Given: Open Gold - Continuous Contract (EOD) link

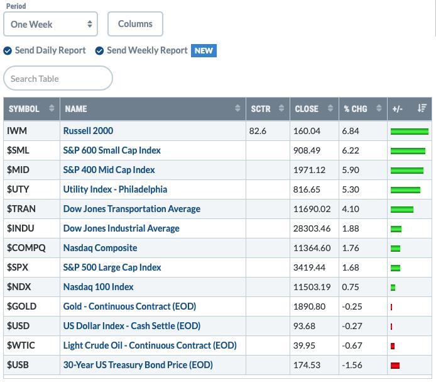Looking at the screenshot, I should point(130,306).
